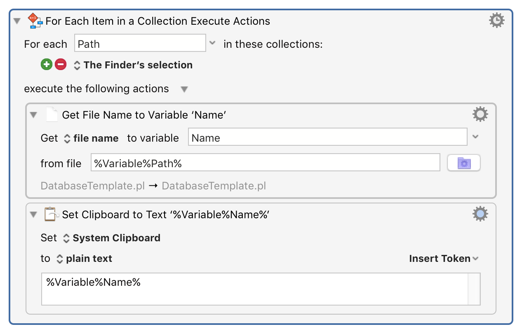
Task: Click the Name variable field
Action: (328, 137)
